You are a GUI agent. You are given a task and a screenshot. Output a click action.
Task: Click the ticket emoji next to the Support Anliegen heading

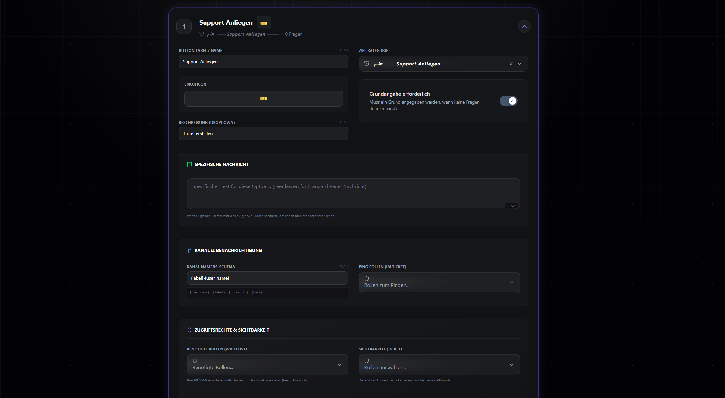(264, 22)
